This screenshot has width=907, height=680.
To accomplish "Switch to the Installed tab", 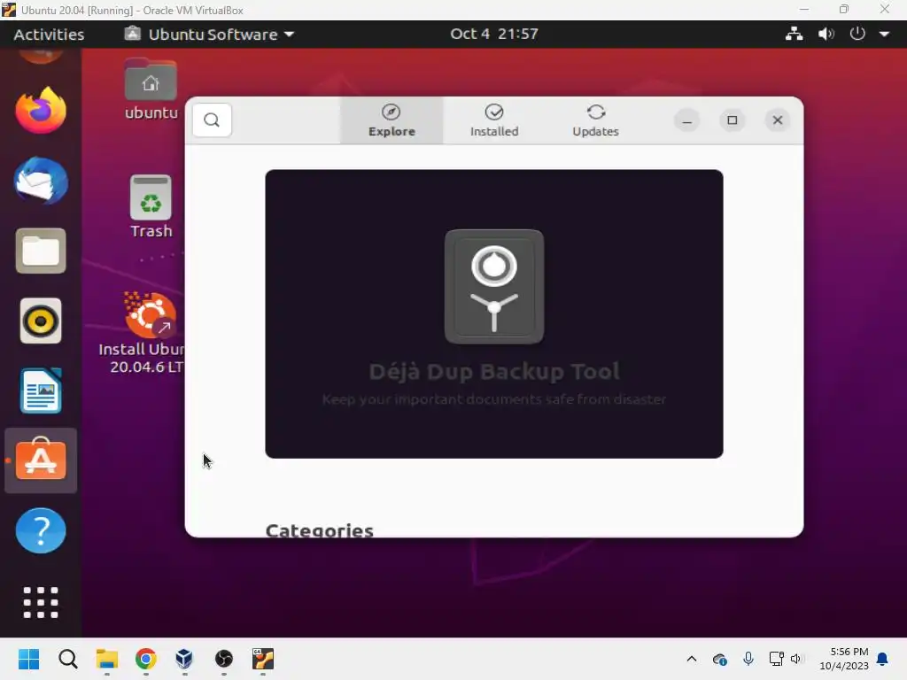I will 494,120.
